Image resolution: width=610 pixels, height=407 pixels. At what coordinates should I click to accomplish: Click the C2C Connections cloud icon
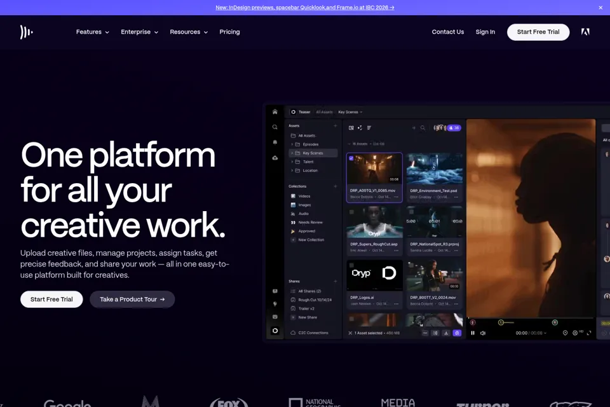[293, 333]
